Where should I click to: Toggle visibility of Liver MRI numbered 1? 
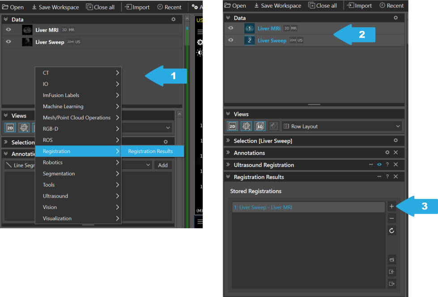coord(230,28)
